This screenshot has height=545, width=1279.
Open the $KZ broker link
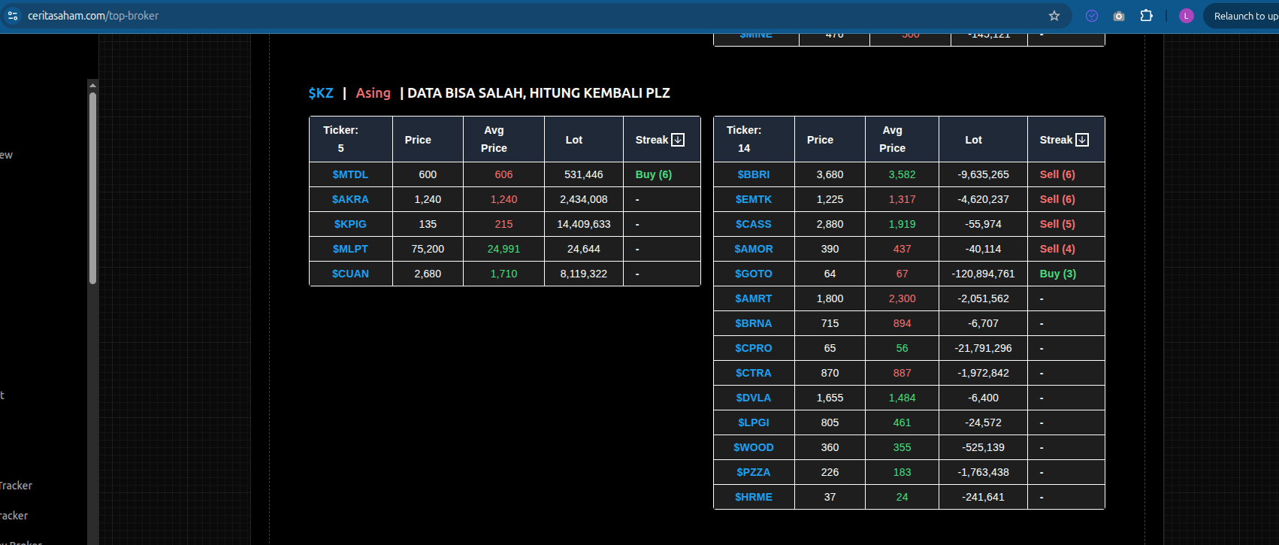(321, 93)
